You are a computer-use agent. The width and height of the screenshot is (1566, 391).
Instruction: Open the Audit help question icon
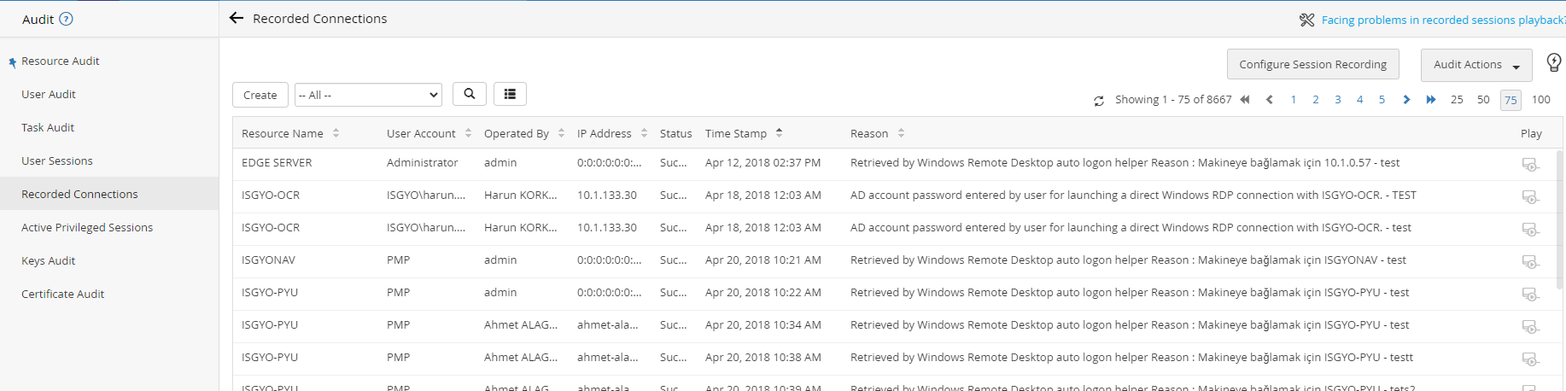[x=66, y=19]
